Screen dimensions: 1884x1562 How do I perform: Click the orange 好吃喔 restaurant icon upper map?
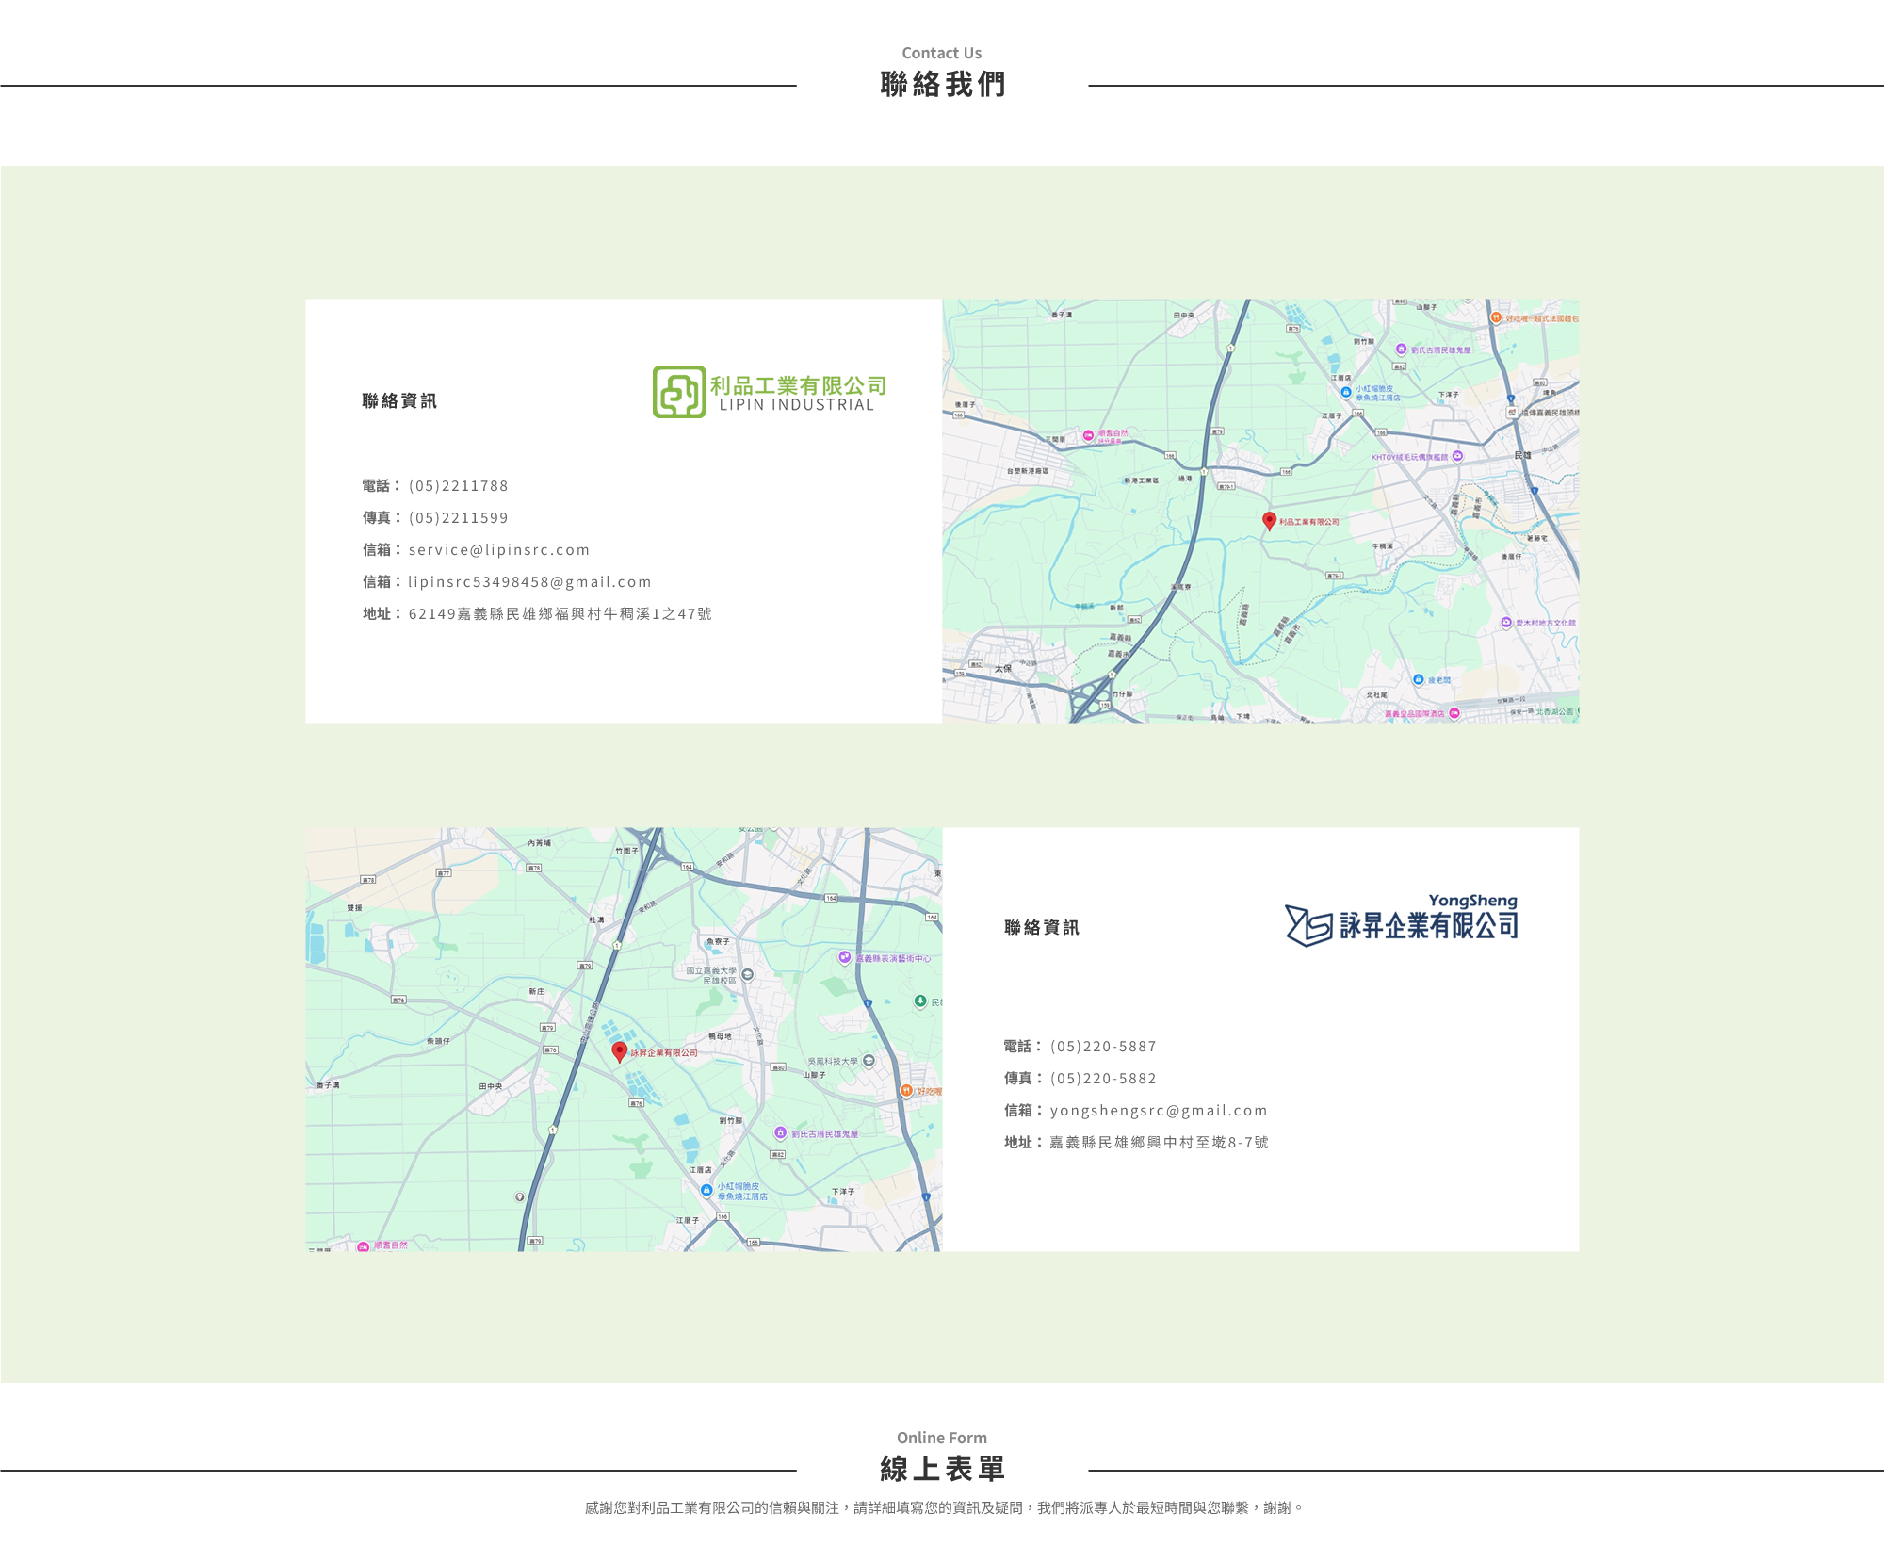(x=1496, y=317)
